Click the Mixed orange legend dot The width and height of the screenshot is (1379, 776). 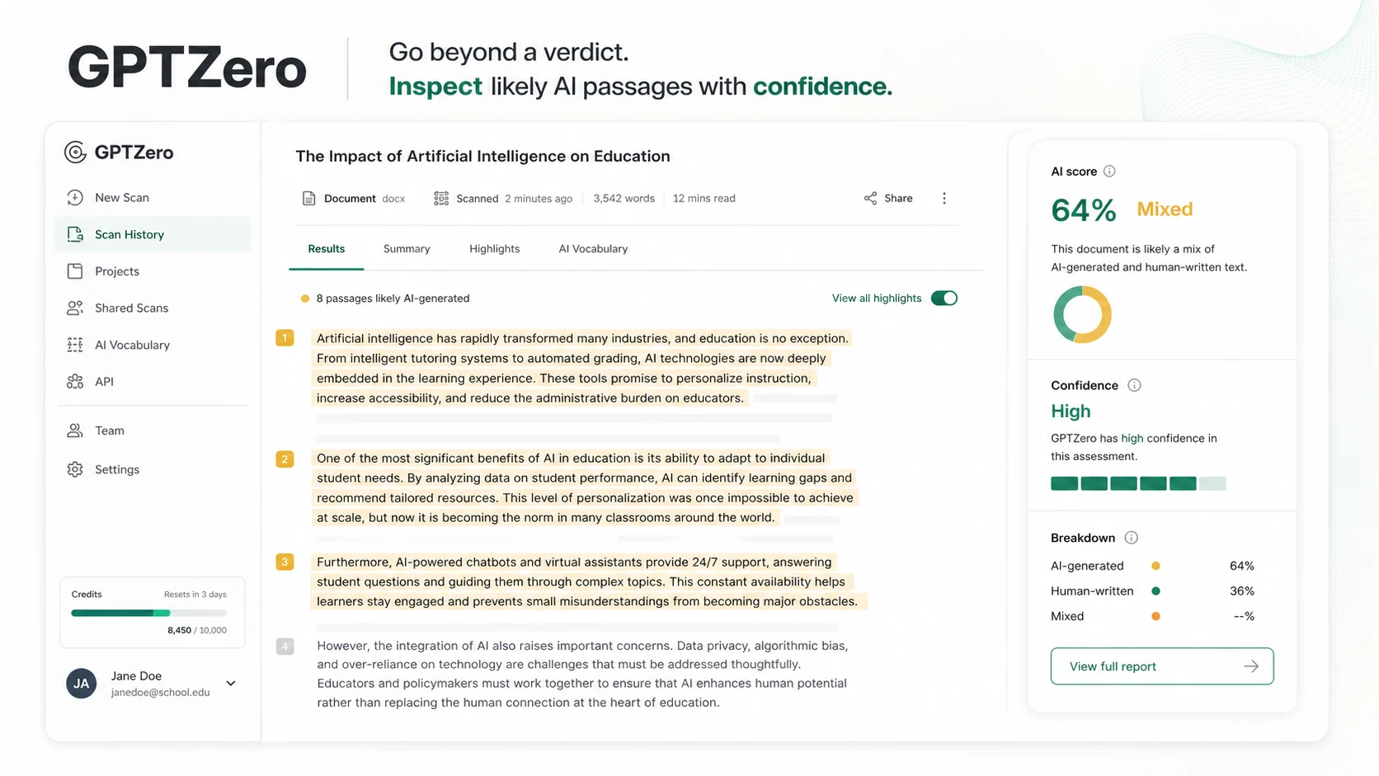pyautogui.click(x=1155, y=616)
